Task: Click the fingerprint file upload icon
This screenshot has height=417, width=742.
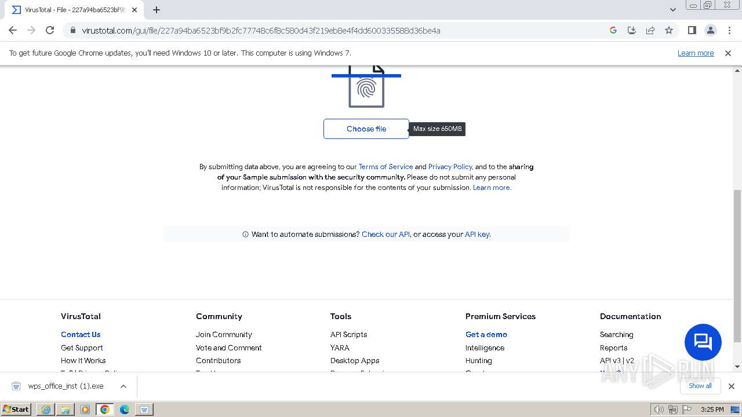Action: 366,87
